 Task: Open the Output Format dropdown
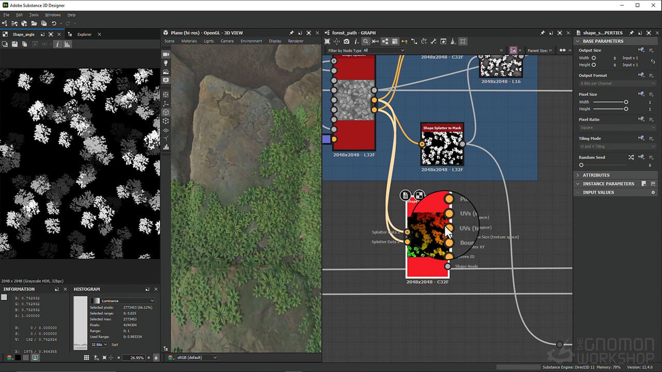point(618,83)
